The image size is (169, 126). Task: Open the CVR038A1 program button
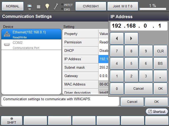[x=91, y=6]
